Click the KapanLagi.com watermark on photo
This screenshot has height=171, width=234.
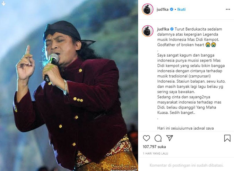click(x=123, y=168)
